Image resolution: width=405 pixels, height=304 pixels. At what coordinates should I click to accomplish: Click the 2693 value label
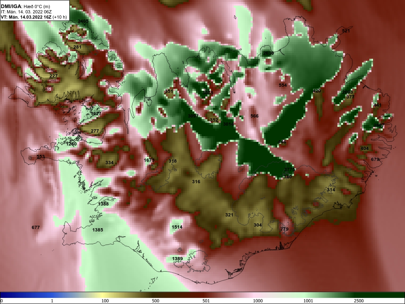point(347,92)
